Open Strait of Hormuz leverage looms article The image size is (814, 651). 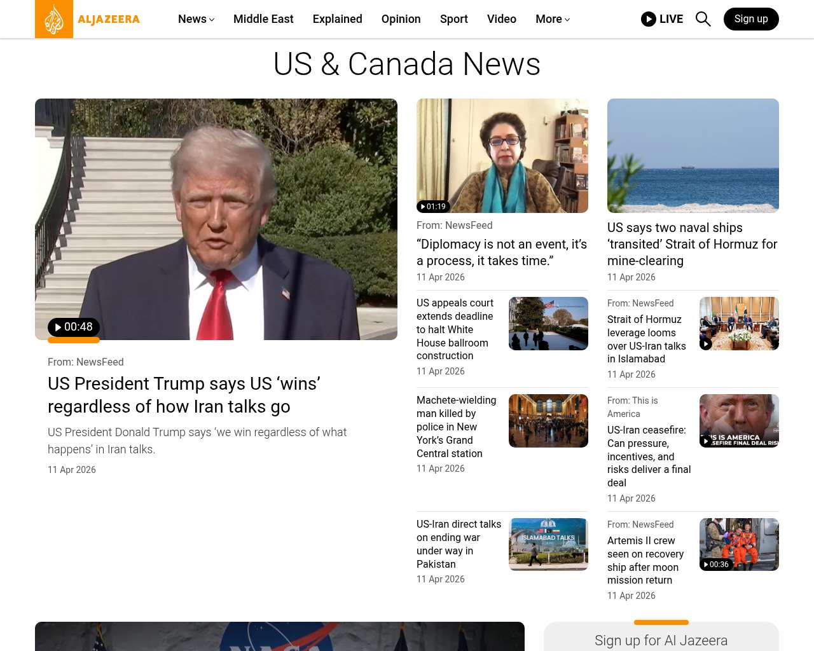point(647,339)
